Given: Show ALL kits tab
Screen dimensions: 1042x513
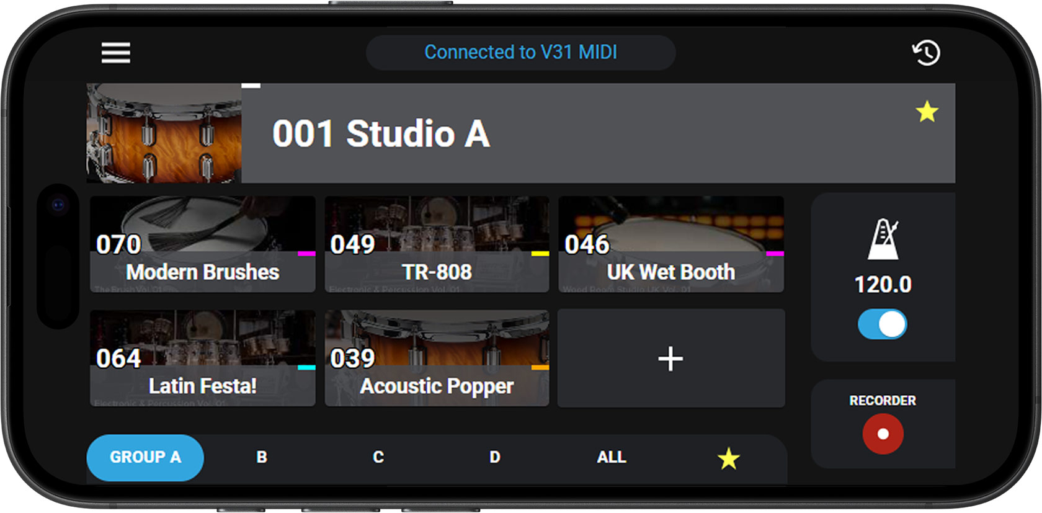Looking at the screenshot, I should pos(612,458).
